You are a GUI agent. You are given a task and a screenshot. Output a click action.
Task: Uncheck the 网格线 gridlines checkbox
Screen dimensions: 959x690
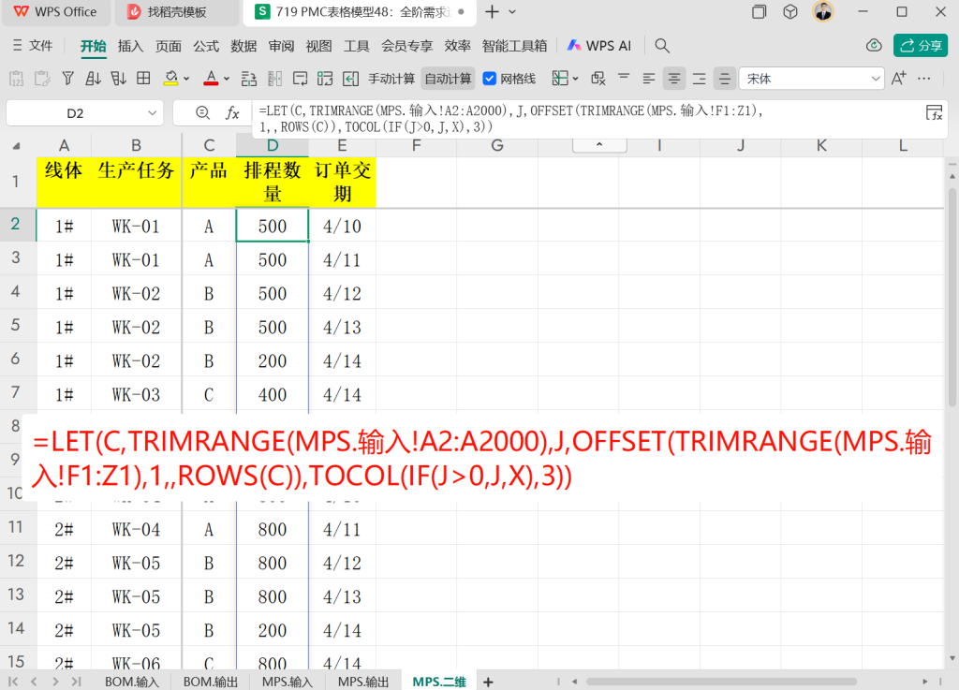[489, 79]
